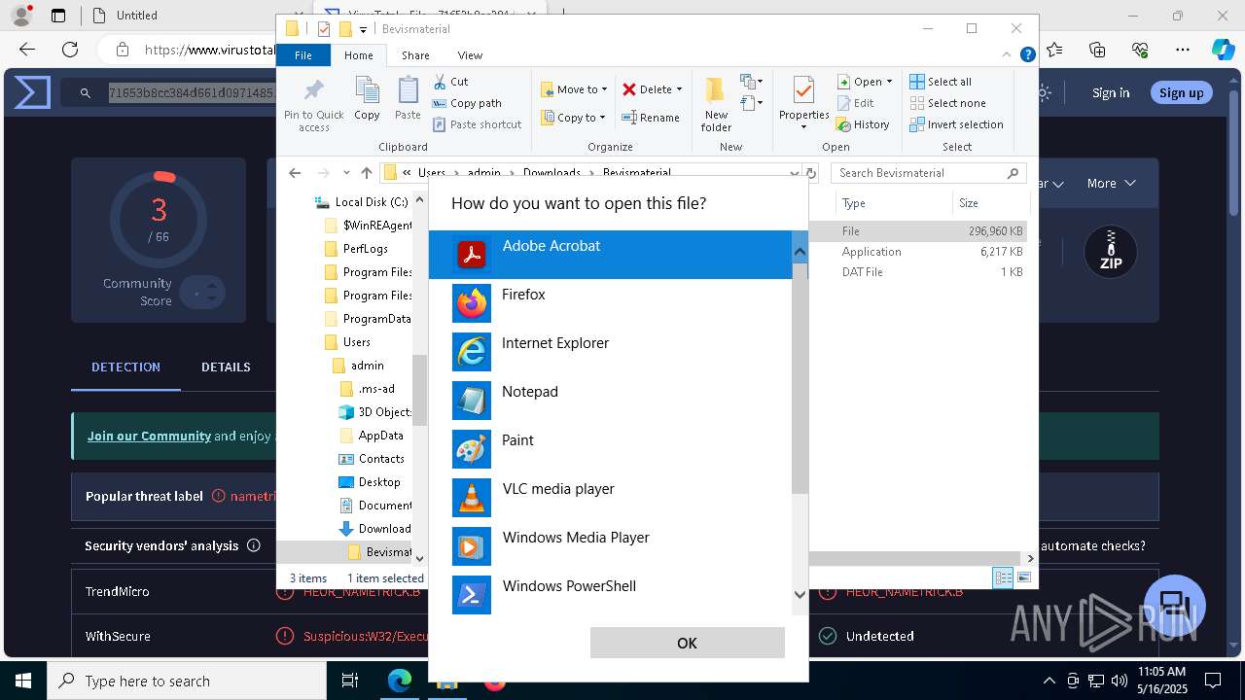The width and height of the screenshot is (1245, 700).
Task: Click Sign in on VirusTotal
Action: coord(1111,92)
